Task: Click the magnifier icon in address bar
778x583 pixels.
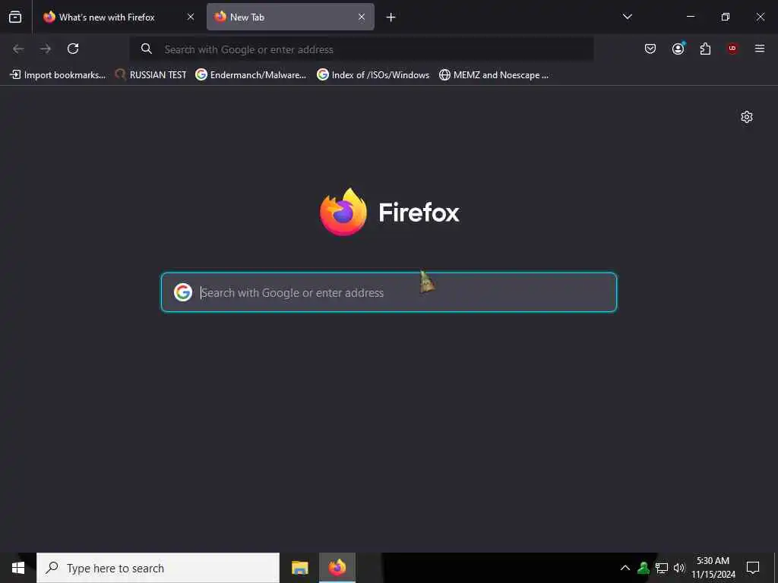Action: (147, 49)
